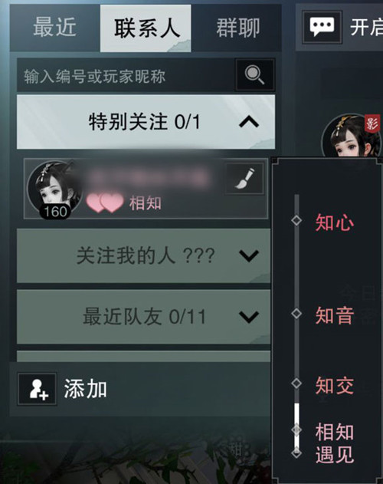This screenshot has width=383, height=484.
Task: Expand the 最近队友 0/11 section
Action: (144, 317)
